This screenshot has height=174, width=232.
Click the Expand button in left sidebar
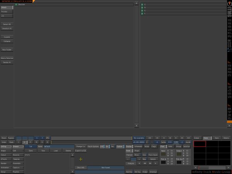pos(7,37)
